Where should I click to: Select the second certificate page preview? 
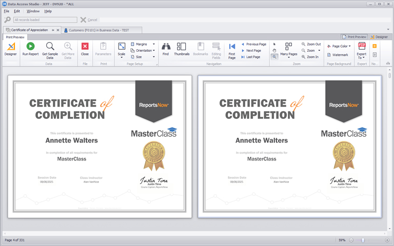point(289,147)
